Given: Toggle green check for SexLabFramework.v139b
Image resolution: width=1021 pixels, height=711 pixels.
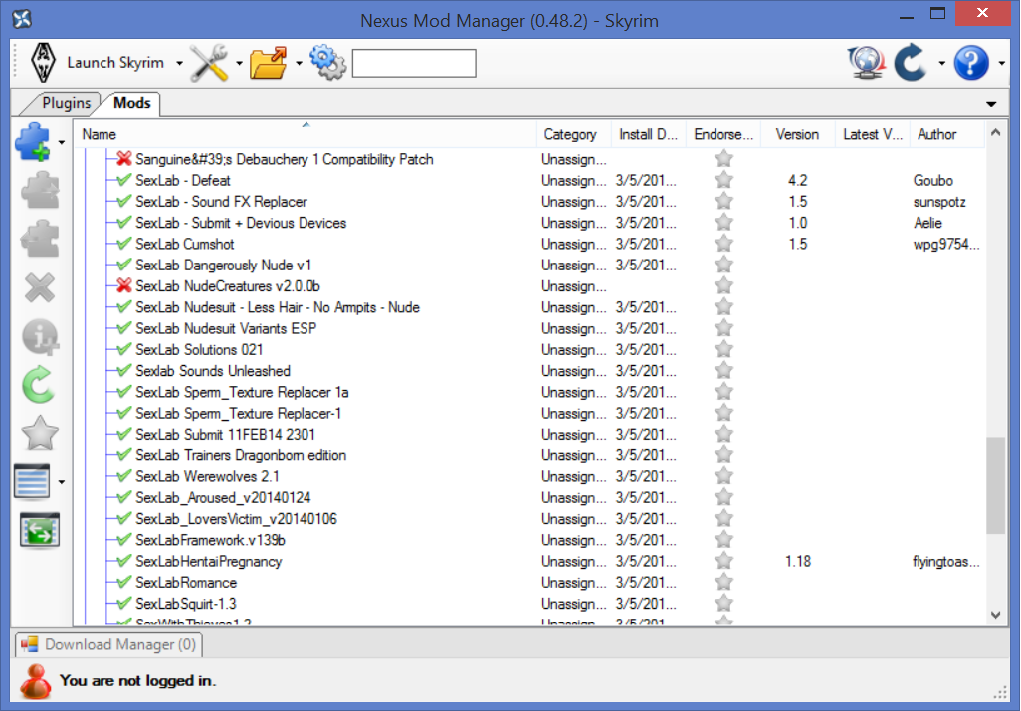Looking at the screenshot, I should pyautogui.click(x=124, y=540).
